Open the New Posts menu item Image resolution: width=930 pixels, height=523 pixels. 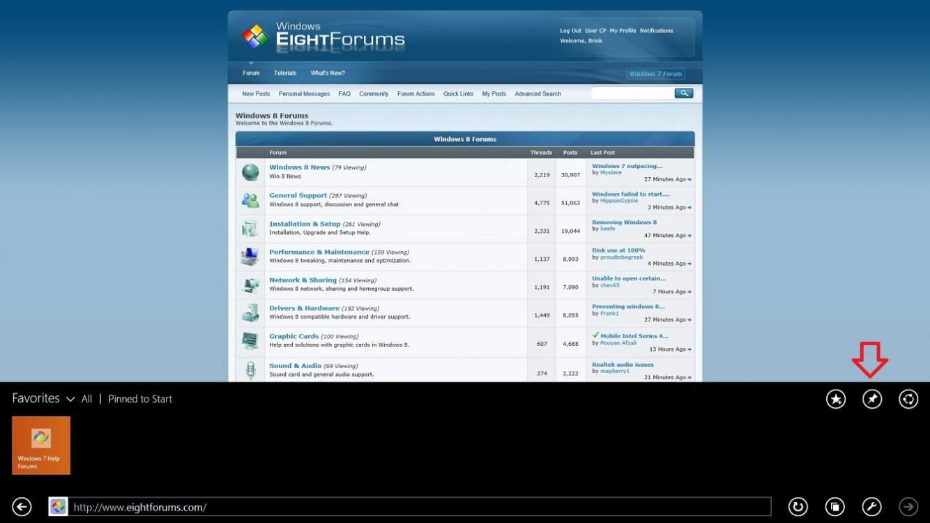point(256,94)
